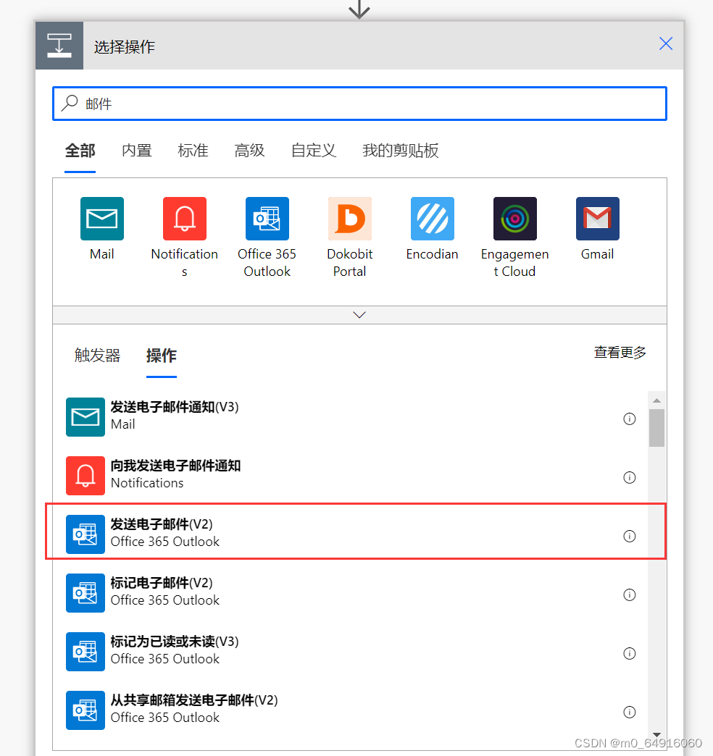
Task: Choose the Notifications connector icon
Action: [184, 219]
